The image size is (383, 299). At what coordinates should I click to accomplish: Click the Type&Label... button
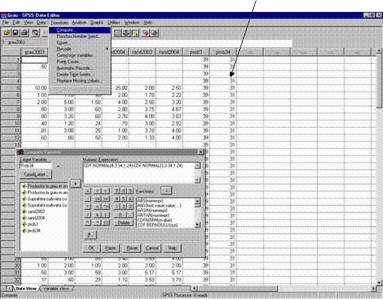(x=35, y=175)
